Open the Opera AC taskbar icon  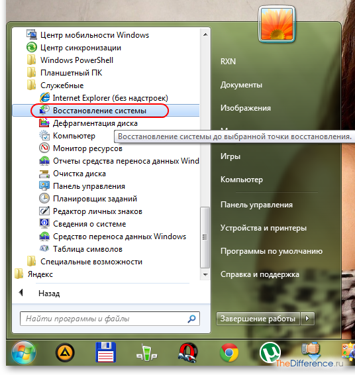pos(188,352)
